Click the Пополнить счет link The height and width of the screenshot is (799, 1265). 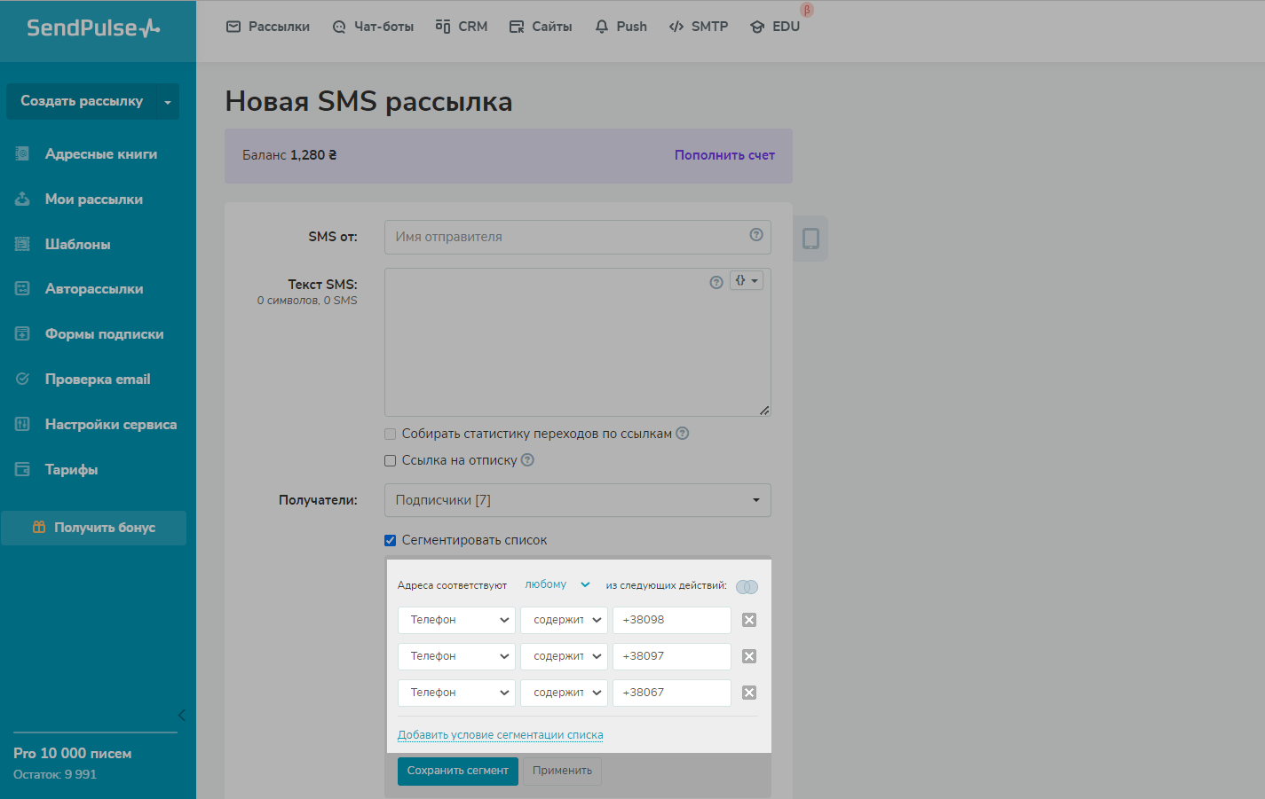pos(723,155)
